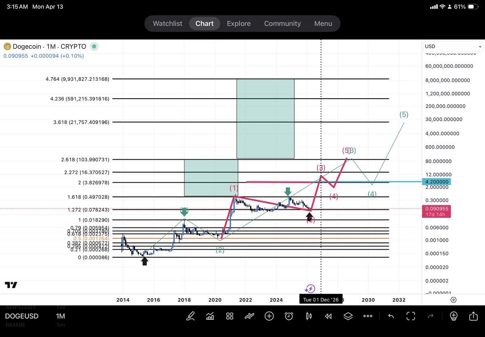Open the Community tab
This screenshot has height=337, width=485.
[283, 23]
